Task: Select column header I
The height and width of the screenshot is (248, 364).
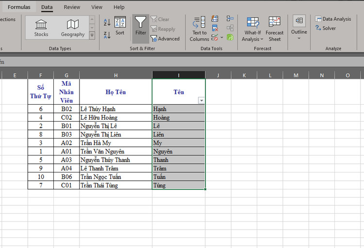Action: [179, 76]
